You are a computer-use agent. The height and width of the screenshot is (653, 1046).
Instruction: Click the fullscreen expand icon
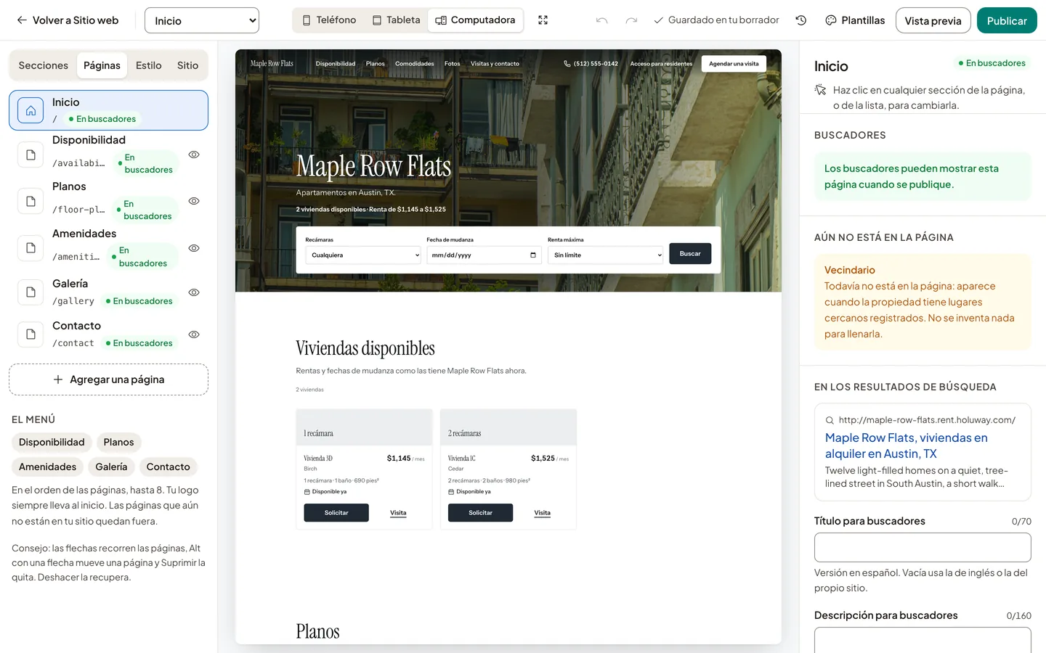[543, 20]
